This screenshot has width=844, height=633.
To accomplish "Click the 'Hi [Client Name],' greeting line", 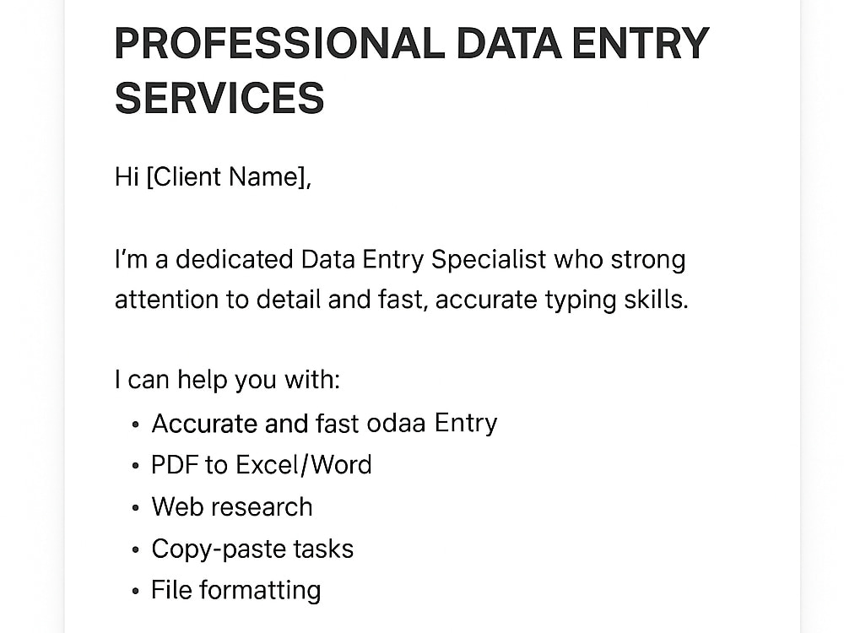I will (214, 177).
